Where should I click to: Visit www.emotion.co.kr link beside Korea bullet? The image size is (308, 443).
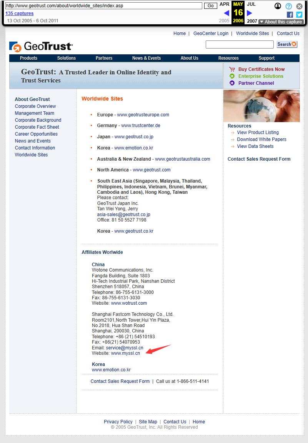click(x=134, y=148)
